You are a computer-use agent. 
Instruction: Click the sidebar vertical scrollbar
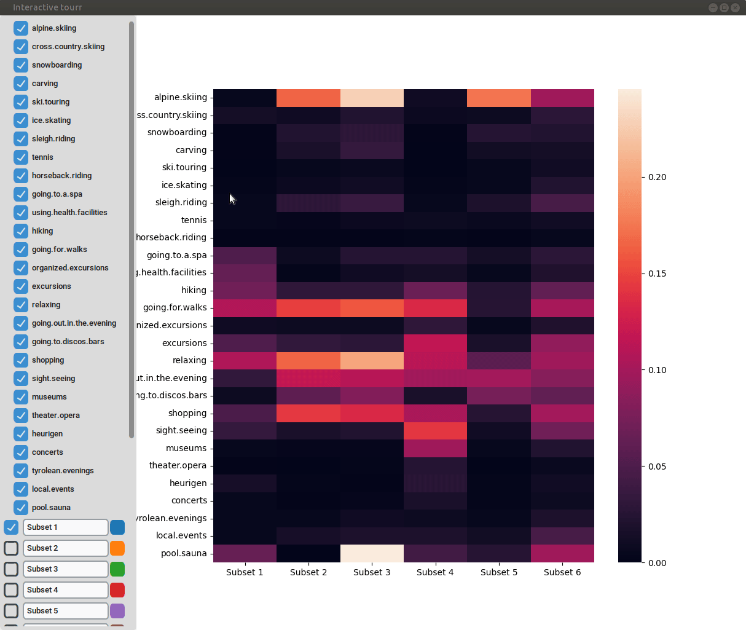click(x=132, y=230)
